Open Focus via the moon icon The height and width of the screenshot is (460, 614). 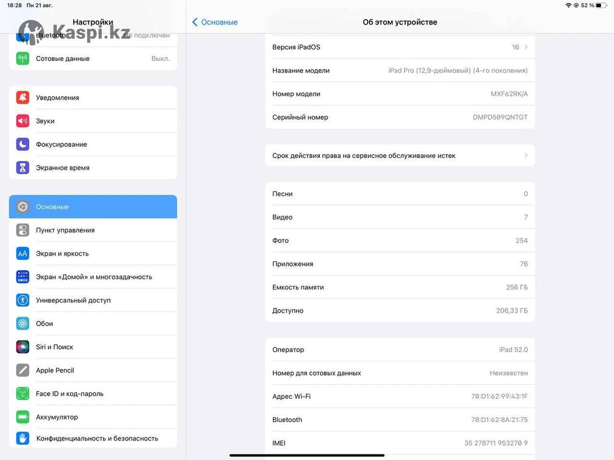23,144
